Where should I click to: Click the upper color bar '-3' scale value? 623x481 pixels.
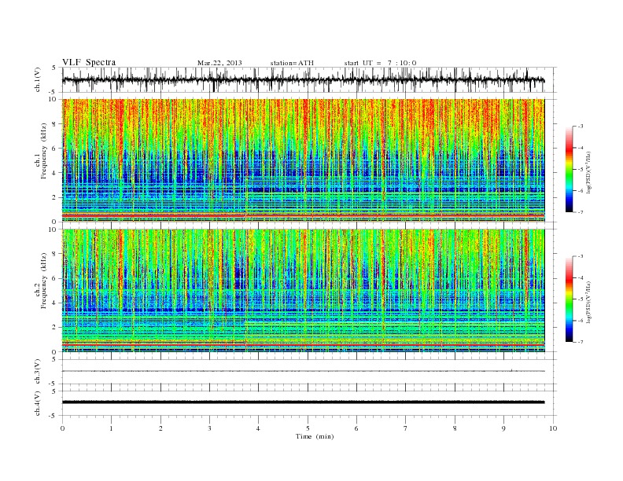pyautogui.click(x=581, y=127)
